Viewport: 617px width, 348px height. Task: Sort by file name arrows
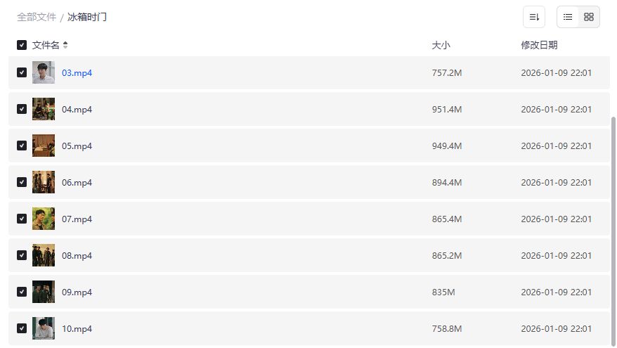pyautogui.click(x=65, y=45)
